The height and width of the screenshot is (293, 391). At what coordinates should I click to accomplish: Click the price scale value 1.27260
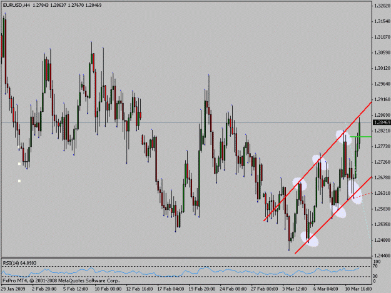382,162
